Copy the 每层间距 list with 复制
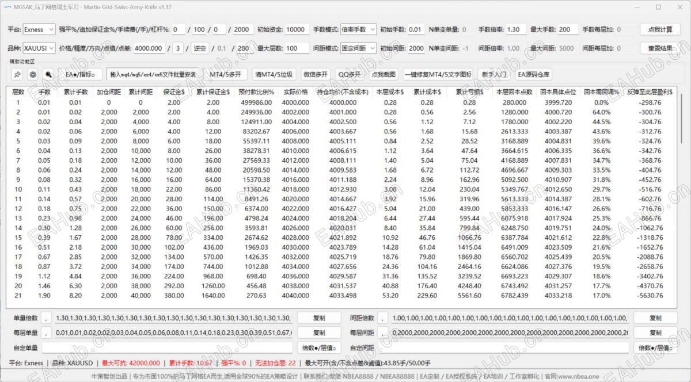This screenshot has width=691, height=382. 655,333
